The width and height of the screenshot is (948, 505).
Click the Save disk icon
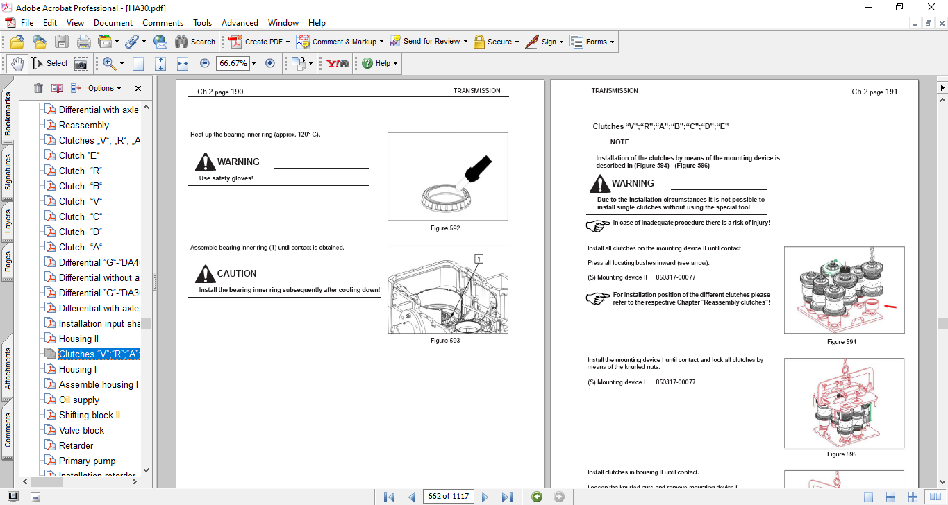click(x=62, y=42)
